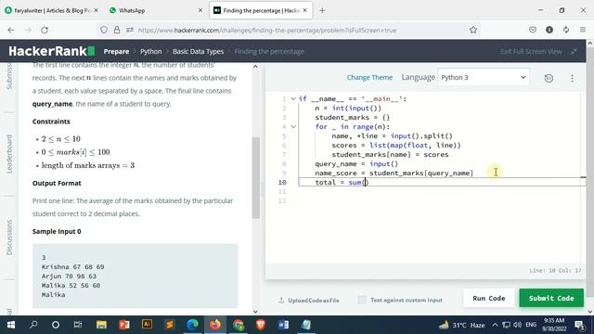Click Basic Data Types breadcrumb
This screenshot has width=594, height=334.
tap(198, 52)
